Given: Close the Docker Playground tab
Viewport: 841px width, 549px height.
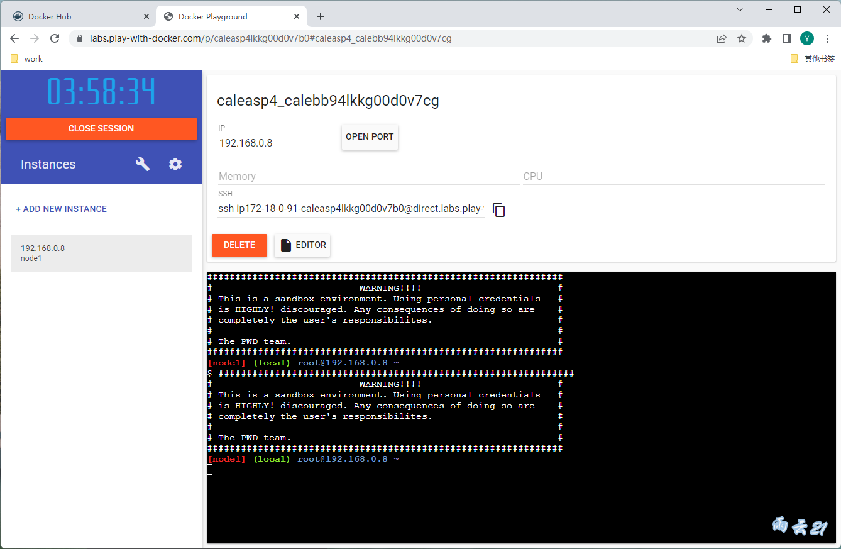Looking at the screenshot, I should (x=296, y=16).
